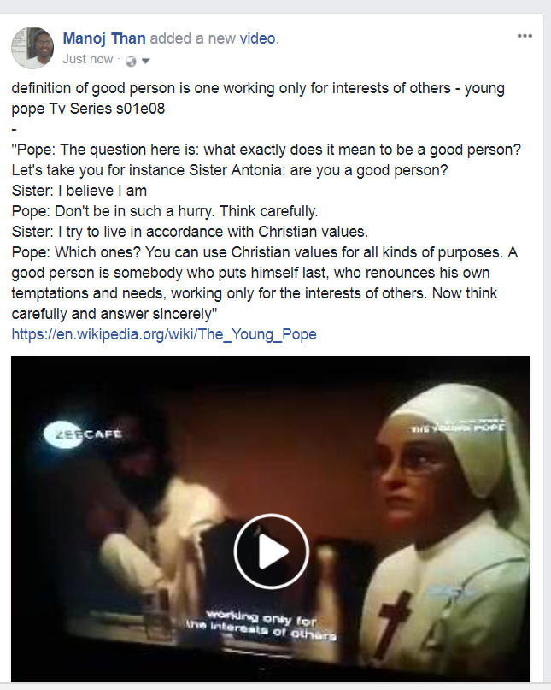
Task: Click the 'Sister: I believe I am' line
Action: click(x=79, y=191)
